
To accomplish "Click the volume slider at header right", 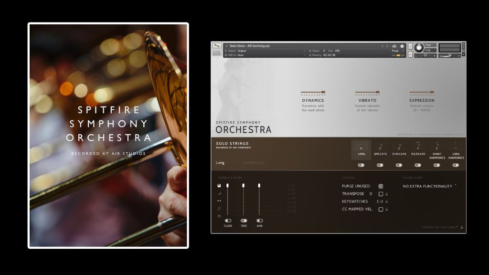I will tap(449, 55).
